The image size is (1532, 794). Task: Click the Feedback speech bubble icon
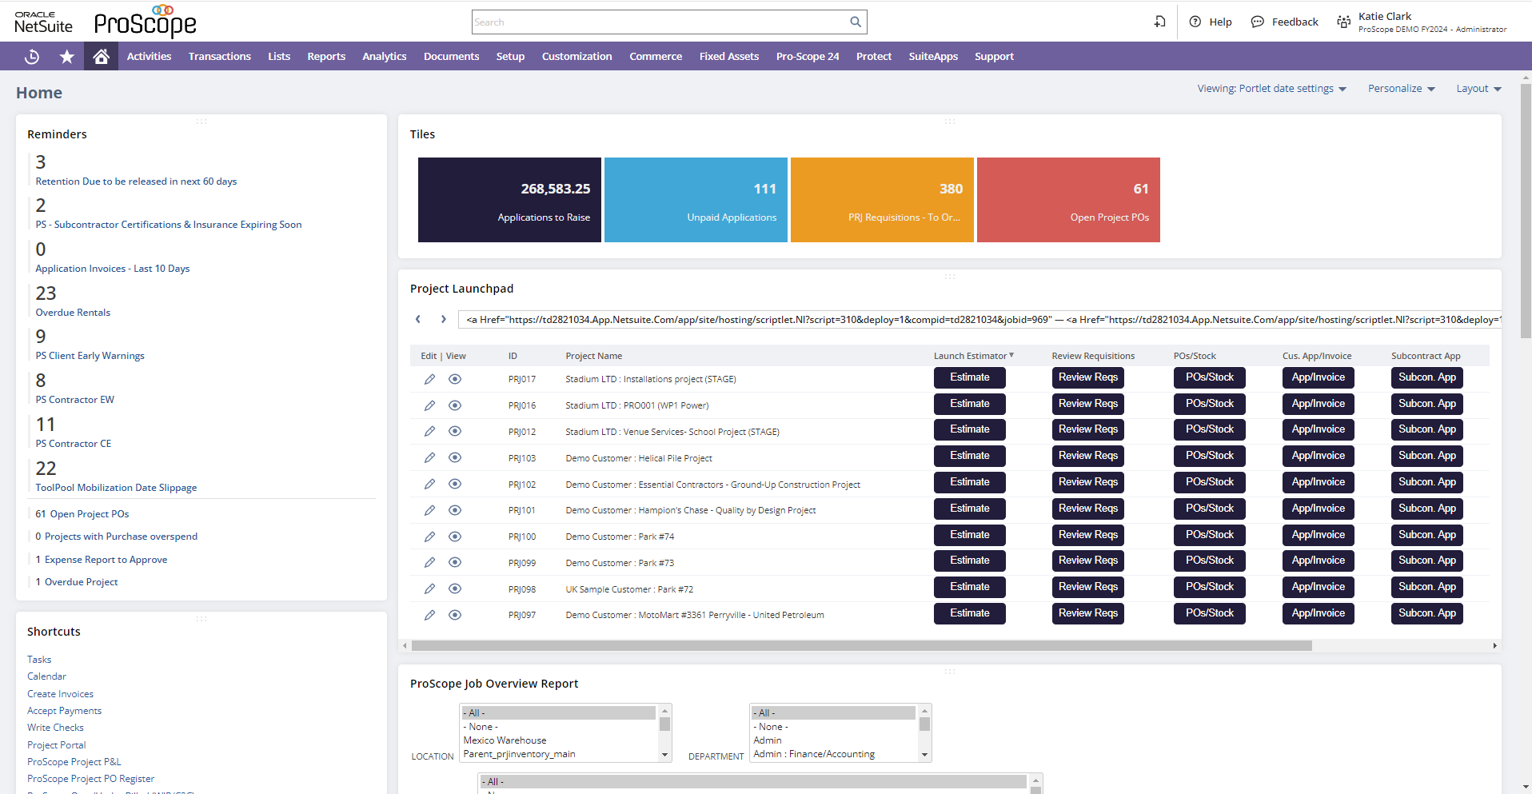[1257, 22]
